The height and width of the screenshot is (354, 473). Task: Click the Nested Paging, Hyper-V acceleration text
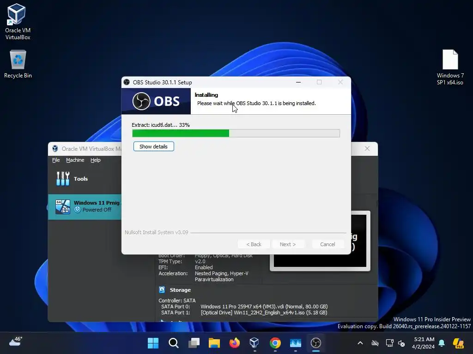click(221, 273)
